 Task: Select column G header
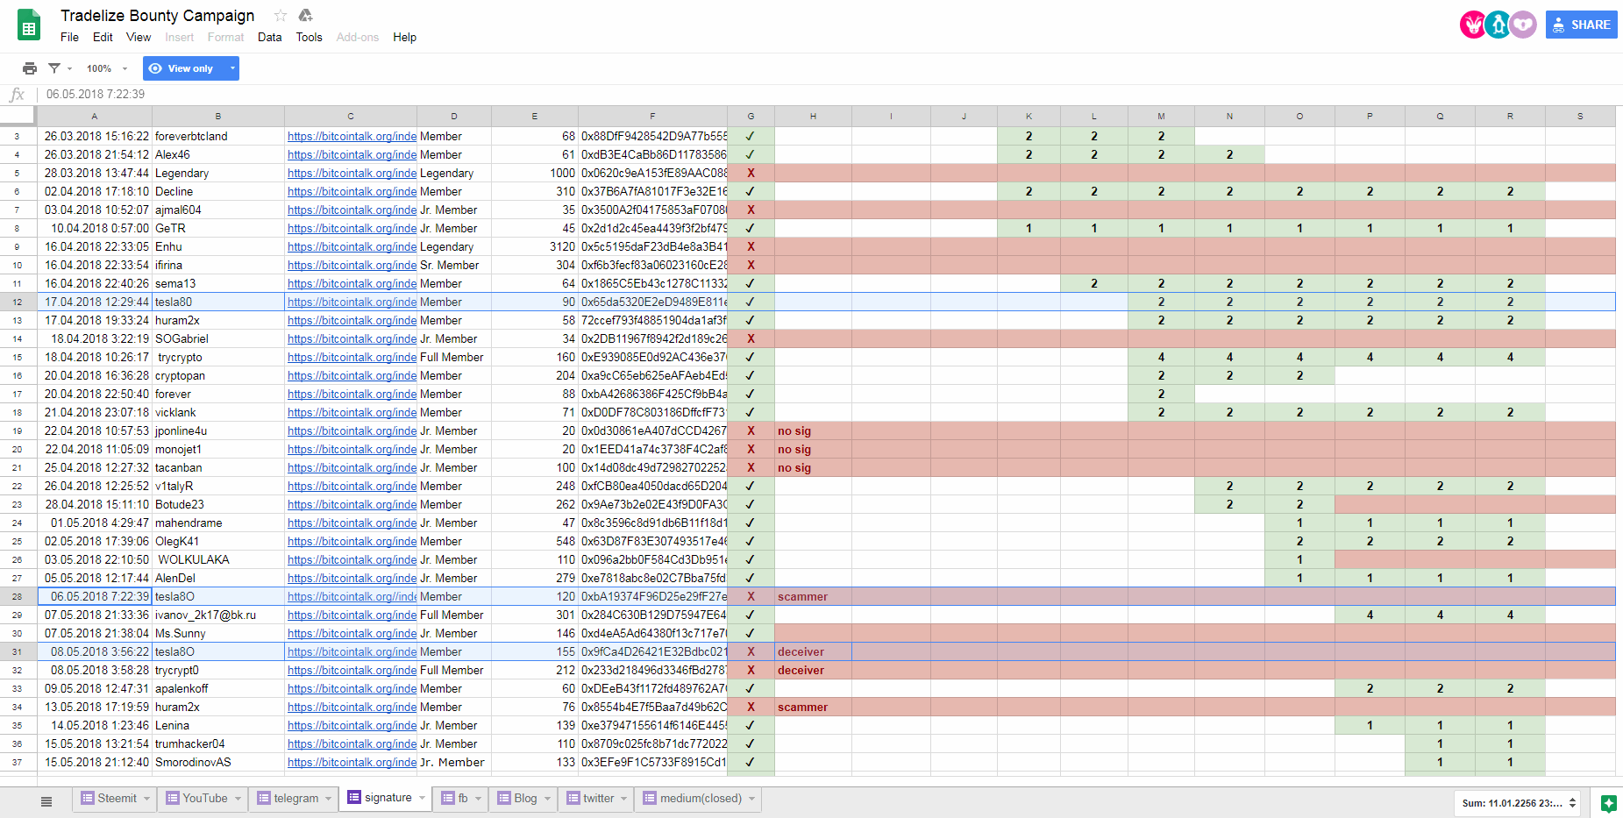751,116
